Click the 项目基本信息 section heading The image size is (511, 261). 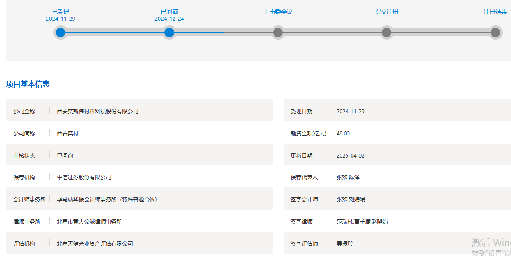(x=28, y=84)
